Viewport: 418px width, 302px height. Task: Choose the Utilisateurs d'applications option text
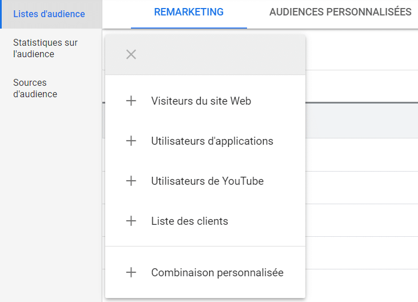pyautogui.click(x=212, y=141)
